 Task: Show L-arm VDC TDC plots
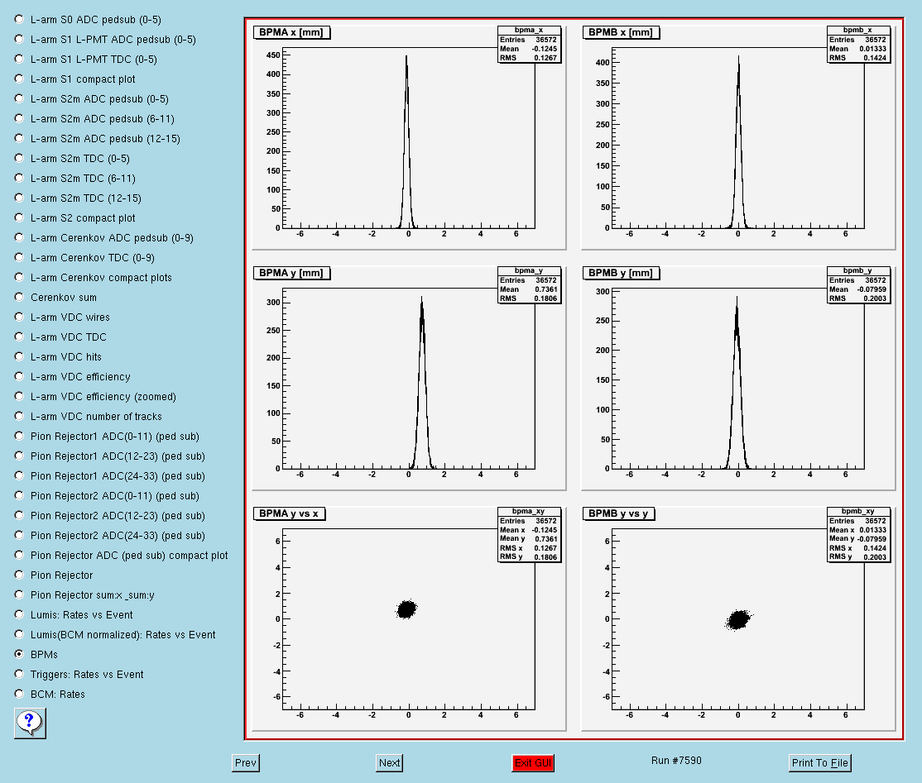pyautogui.click(x=19, y=337)
